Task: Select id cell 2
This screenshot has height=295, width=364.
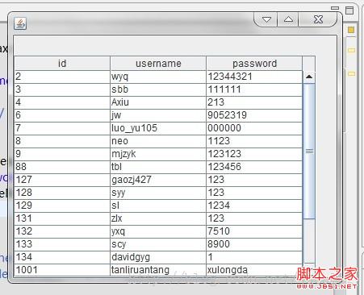Action: click(62, 77)
